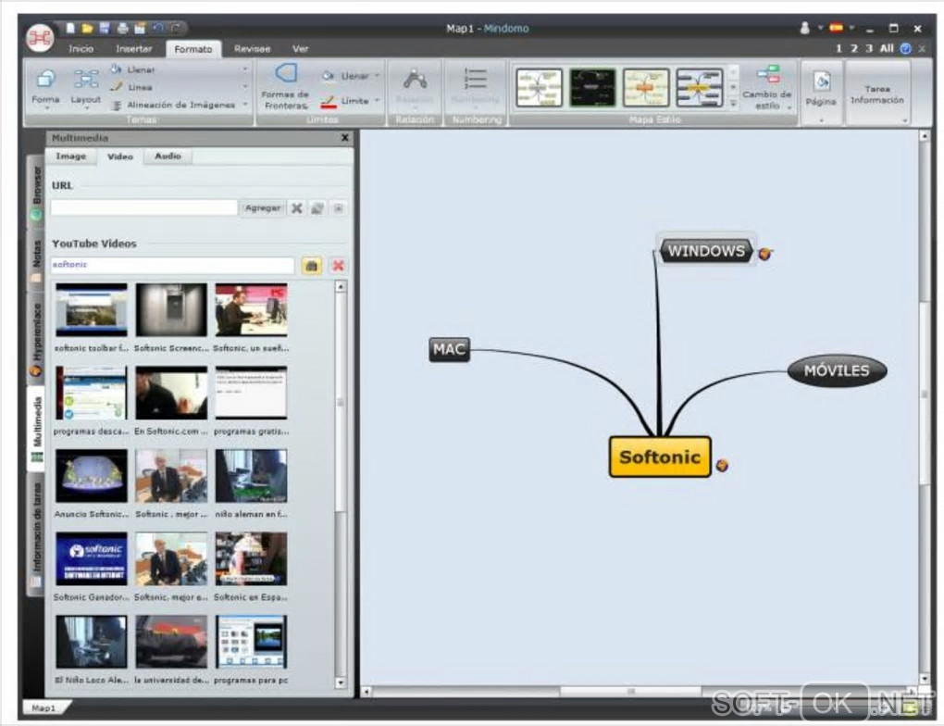Click the globe icon beside the WINDOWS topic
The height and width of the screenshot is (726, 944).
tap(765, 254)
